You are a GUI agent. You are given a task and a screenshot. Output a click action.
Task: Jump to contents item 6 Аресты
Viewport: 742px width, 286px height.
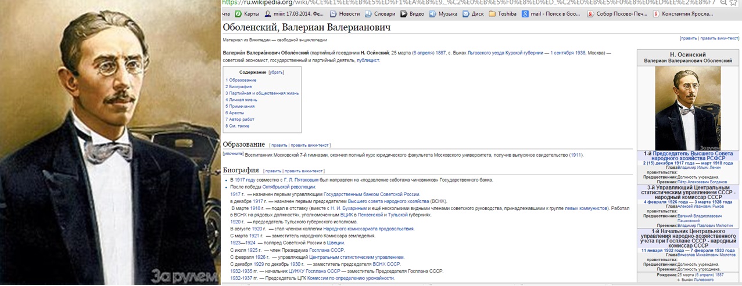pos(236,113)
